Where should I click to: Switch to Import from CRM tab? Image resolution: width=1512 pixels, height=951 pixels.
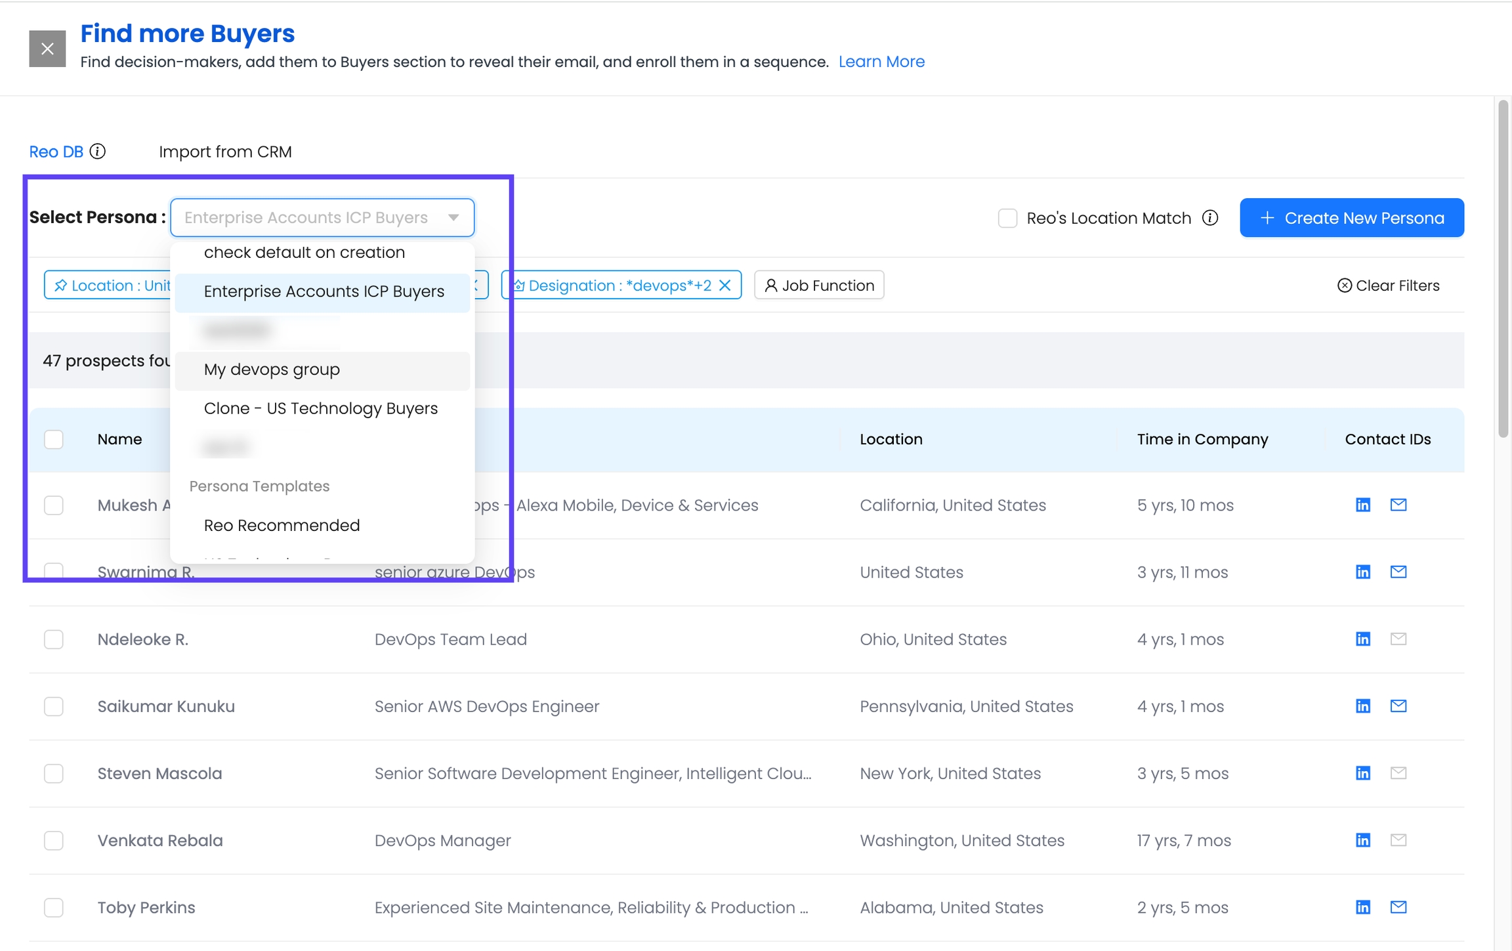click(225, 152)
